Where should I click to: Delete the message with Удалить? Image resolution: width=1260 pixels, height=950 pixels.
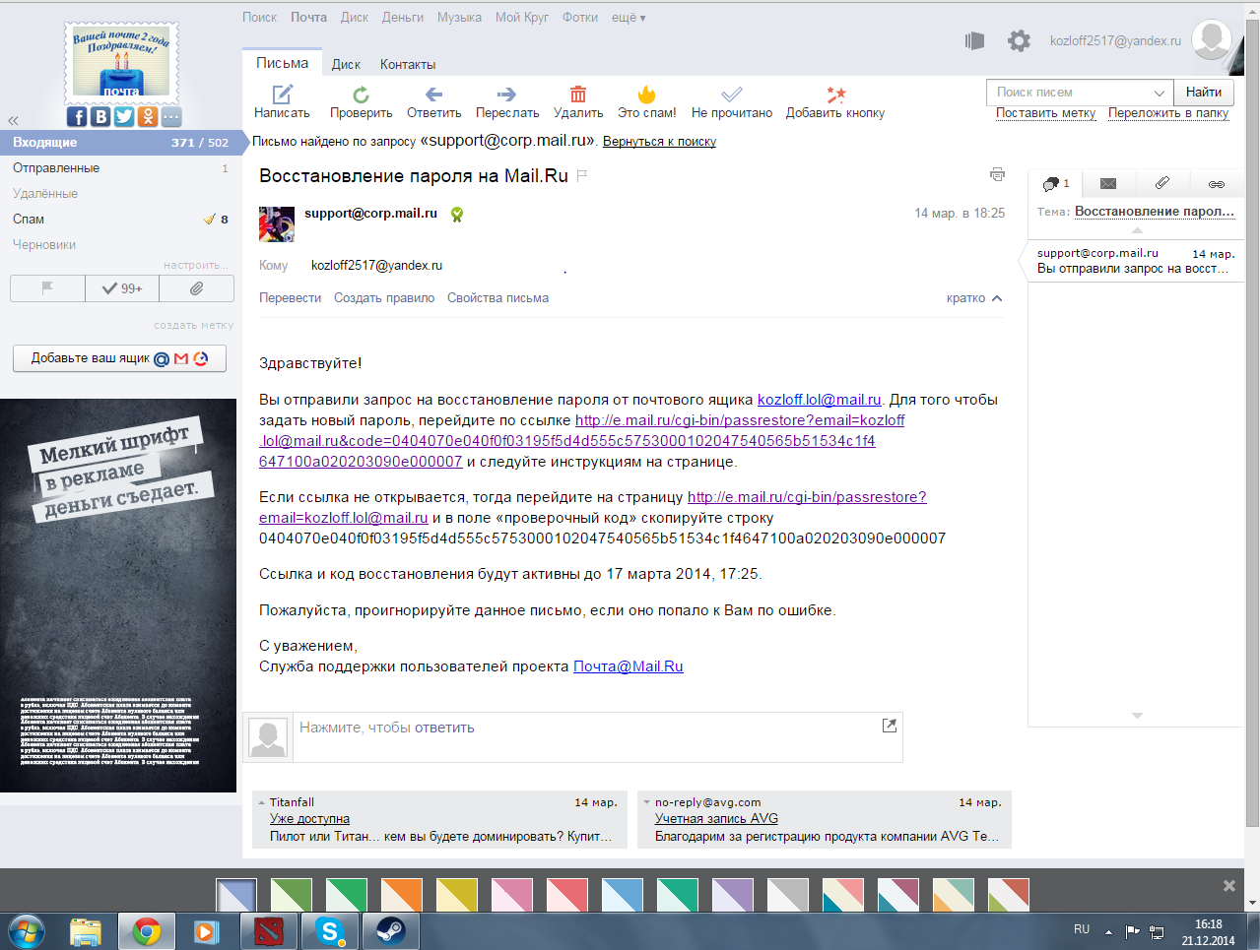tap(578, 102)
